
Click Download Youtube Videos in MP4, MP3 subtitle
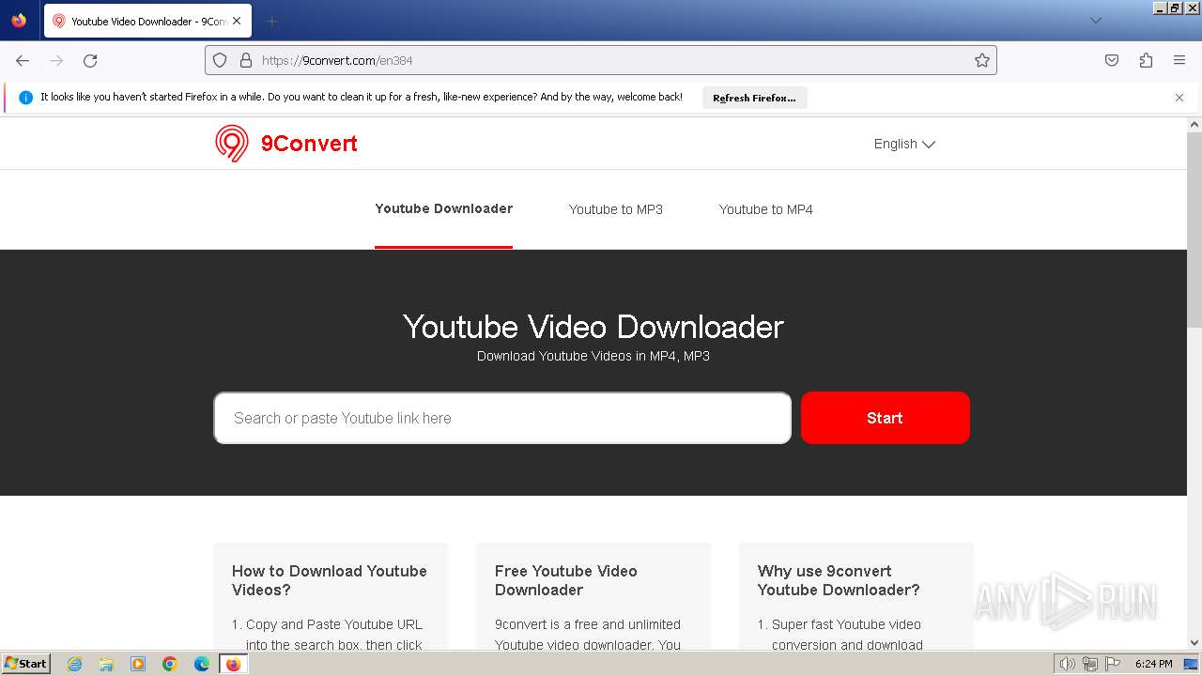pyautogui.click(x=593, y=356)
